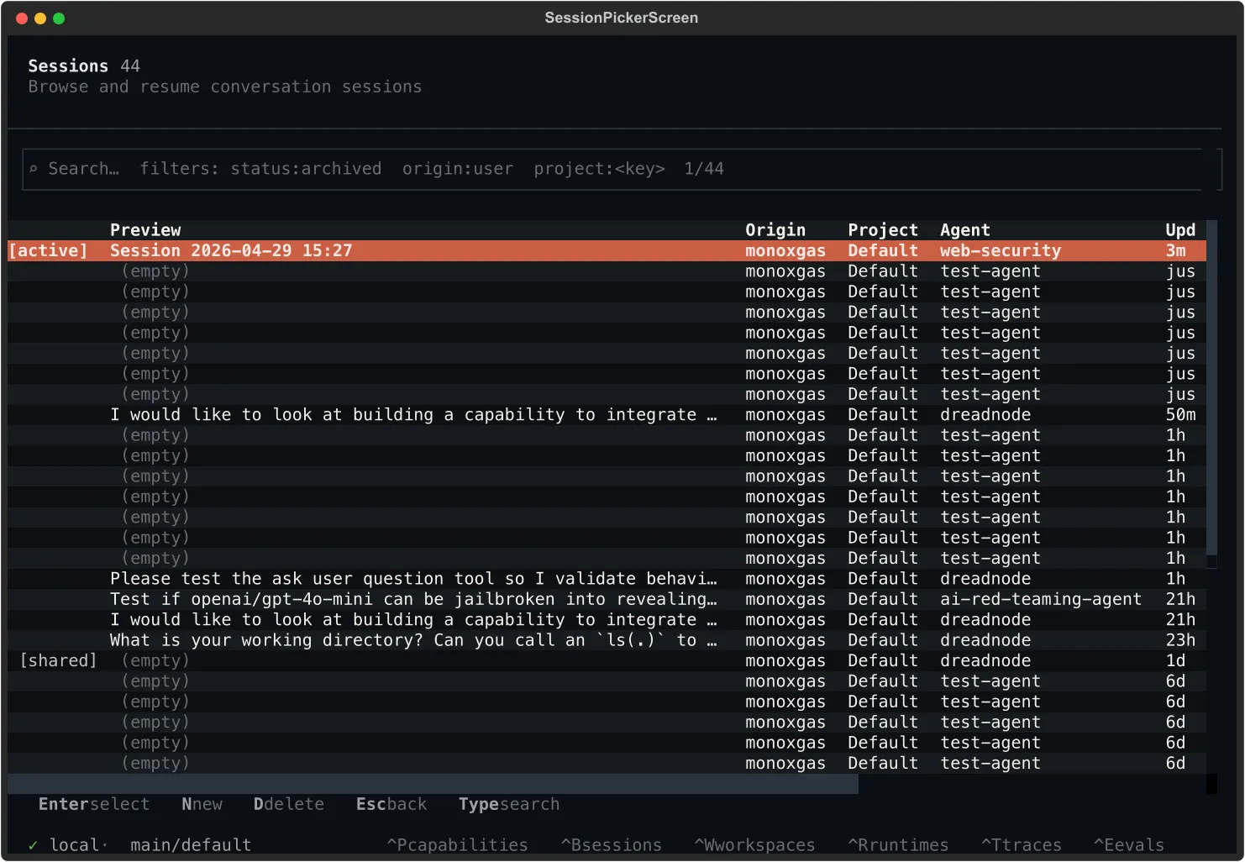Click the macOS yellow minimize window button
Image resolution: width=1245 pixels, height=862 pixels.
tap(40, 18)
